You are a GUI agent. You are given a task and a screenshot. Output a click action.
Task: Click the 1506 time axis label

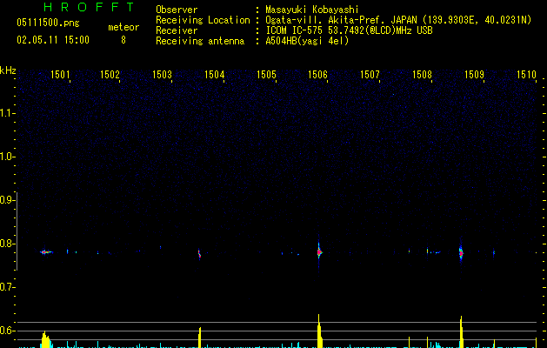tap(317, 75)
